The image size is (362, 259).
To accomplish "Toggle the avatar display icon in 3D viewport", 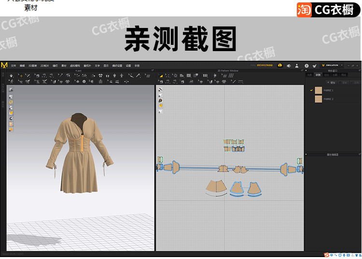I will (11, 124).
